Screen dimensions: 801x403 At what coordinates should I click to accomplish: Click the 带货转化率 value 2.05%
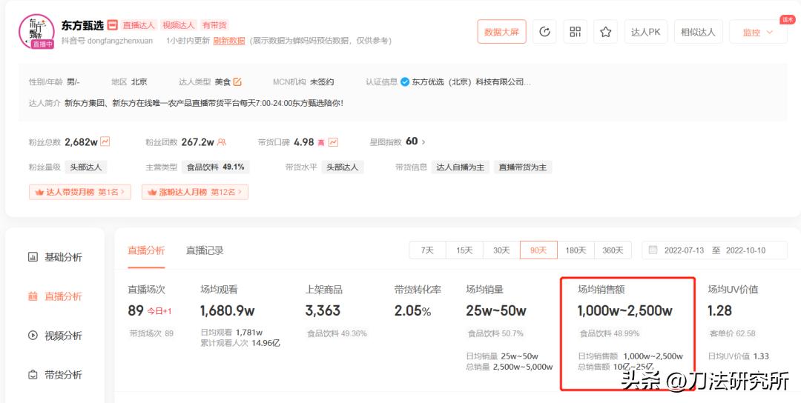pyautogui.click(x=413, y=310)
